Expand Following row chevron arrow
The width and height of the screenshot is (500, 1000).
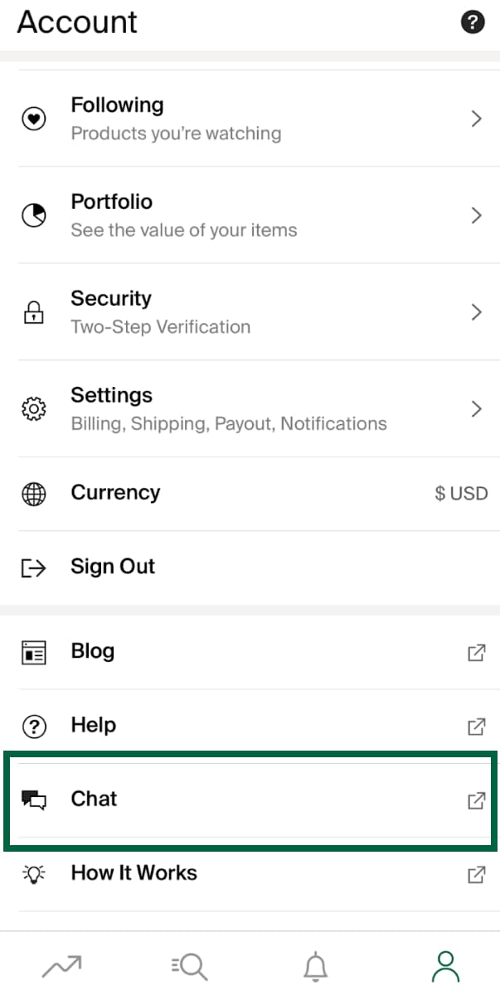coord(476,119)
